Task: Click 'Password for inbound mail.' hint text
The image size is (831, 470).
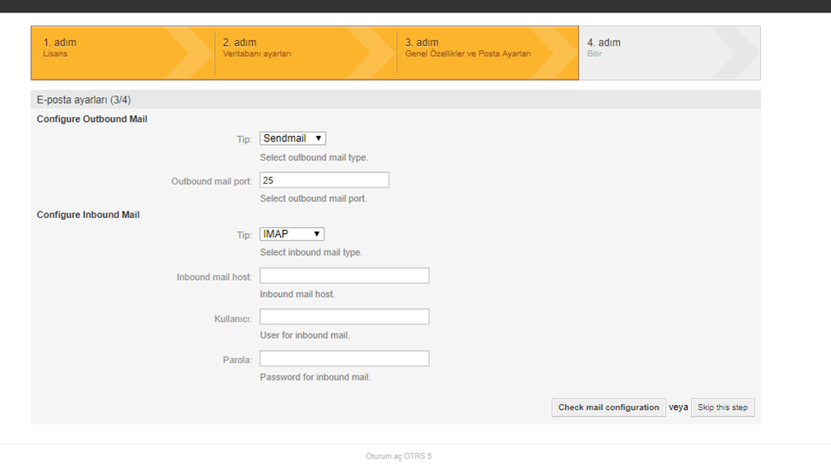Action: click(x=315, y=377)
